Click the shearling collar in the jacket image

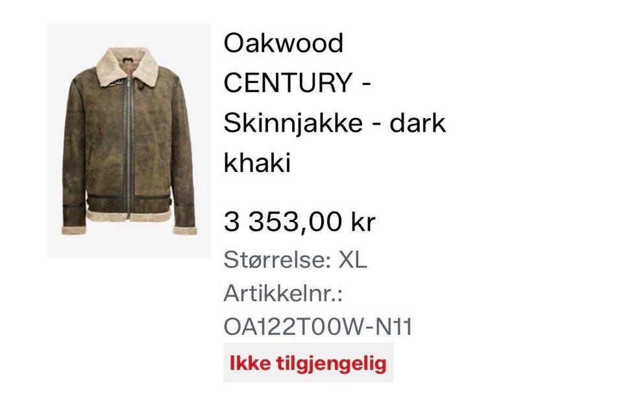[128, 66]
